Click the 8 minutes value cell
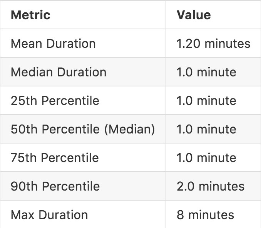 tap(205, 215)
